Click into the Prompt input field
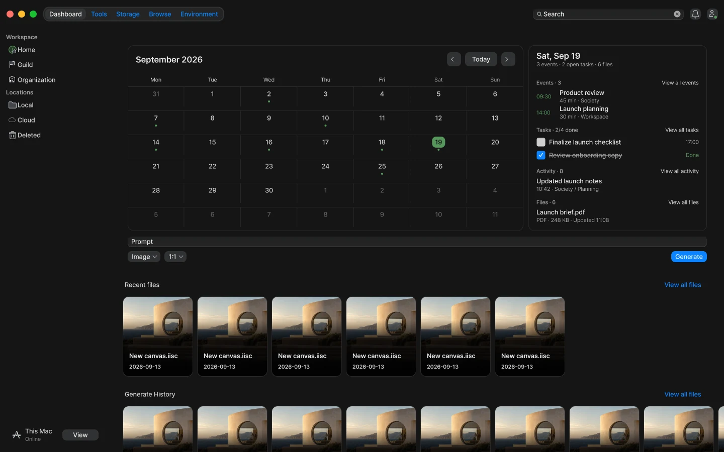The width and height of the screenshot is (724, 452). pyautogui.click(x=417, y=242)
